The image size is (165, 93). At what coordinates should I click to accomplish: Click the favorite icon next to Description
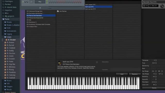[x=97, y=62]
